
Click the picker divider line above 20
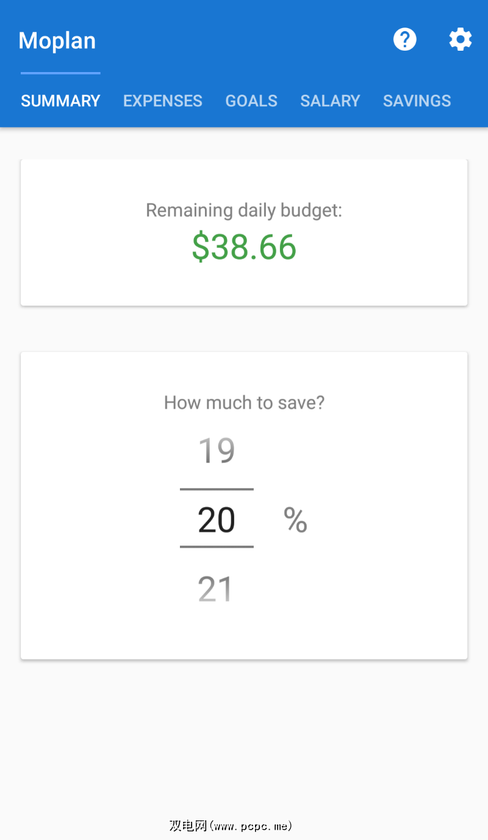click(217, 489)
